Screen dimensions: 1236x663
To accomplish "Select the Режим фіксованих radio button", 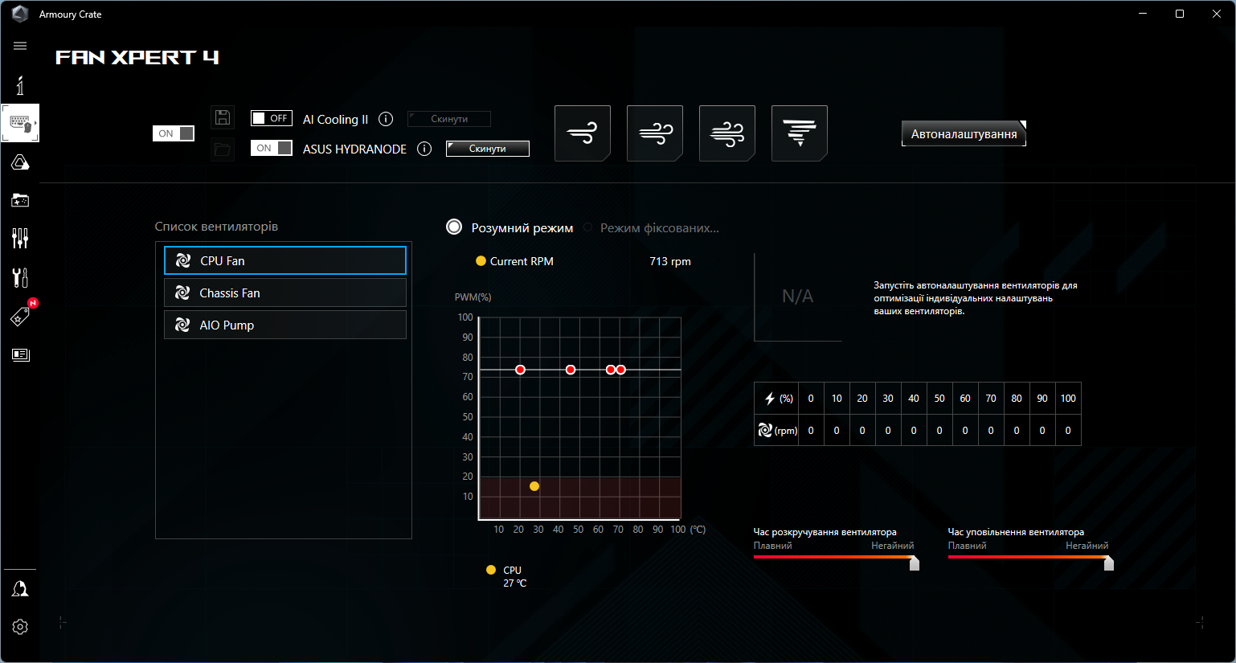I will (588, 227).
